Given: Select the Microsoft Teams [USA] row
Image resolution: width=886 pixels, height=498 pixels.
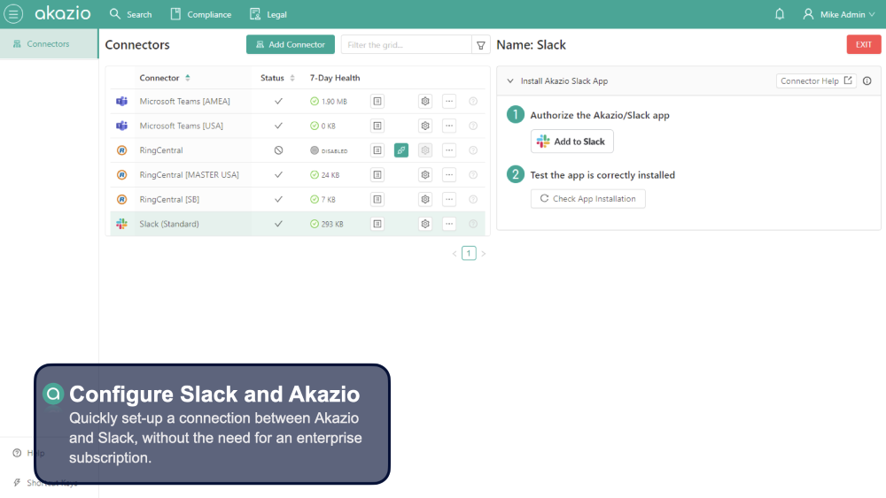Looking at the screenshot, I should click(x=298, y=126).
